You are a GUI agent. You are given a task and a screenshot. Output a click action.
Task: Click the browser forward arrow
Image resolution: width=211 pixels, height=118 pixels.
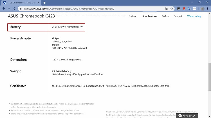click(x=9, y=9)
